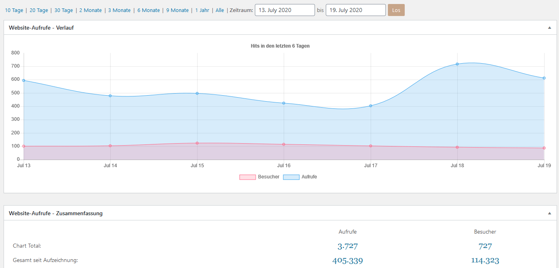Click the Aufrufe data point for Jul 19
Image resolution: width=559 pixels, height=268 pixels.
pyautogui.click(x=544, y=78)
